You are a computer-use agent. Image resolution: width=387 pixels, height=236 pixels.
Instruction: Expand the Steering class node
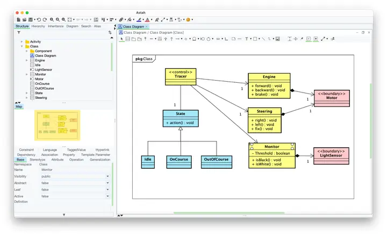tap(27, 98)
